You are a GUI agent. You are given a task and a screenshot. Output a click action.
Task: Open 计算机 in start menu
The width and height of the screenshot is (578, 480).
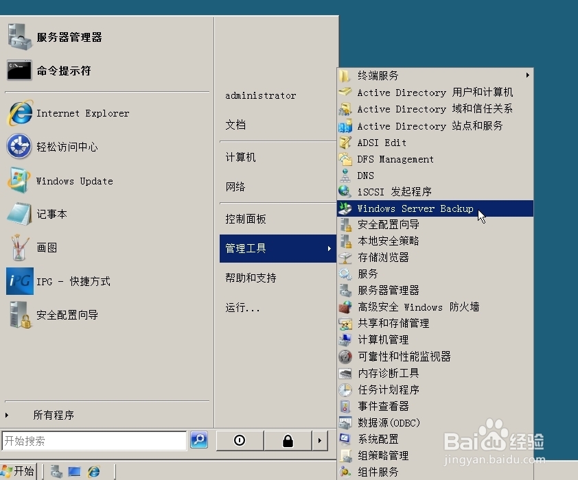[x=240, y=157]
